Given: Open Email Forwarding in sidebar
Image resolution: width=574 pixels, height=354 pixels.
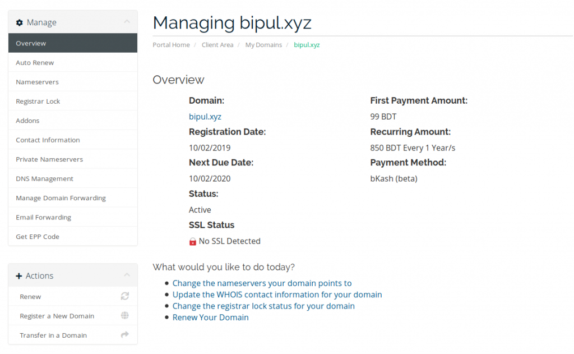Looking at the screenshot, I should point(73,217).
